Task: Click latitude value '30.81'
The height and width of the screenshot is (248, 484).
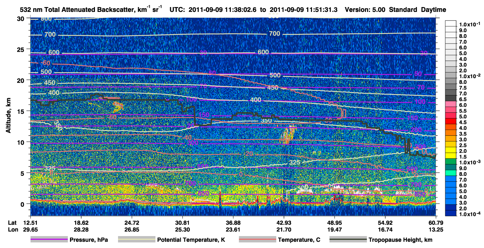Action: click(182, 222)
